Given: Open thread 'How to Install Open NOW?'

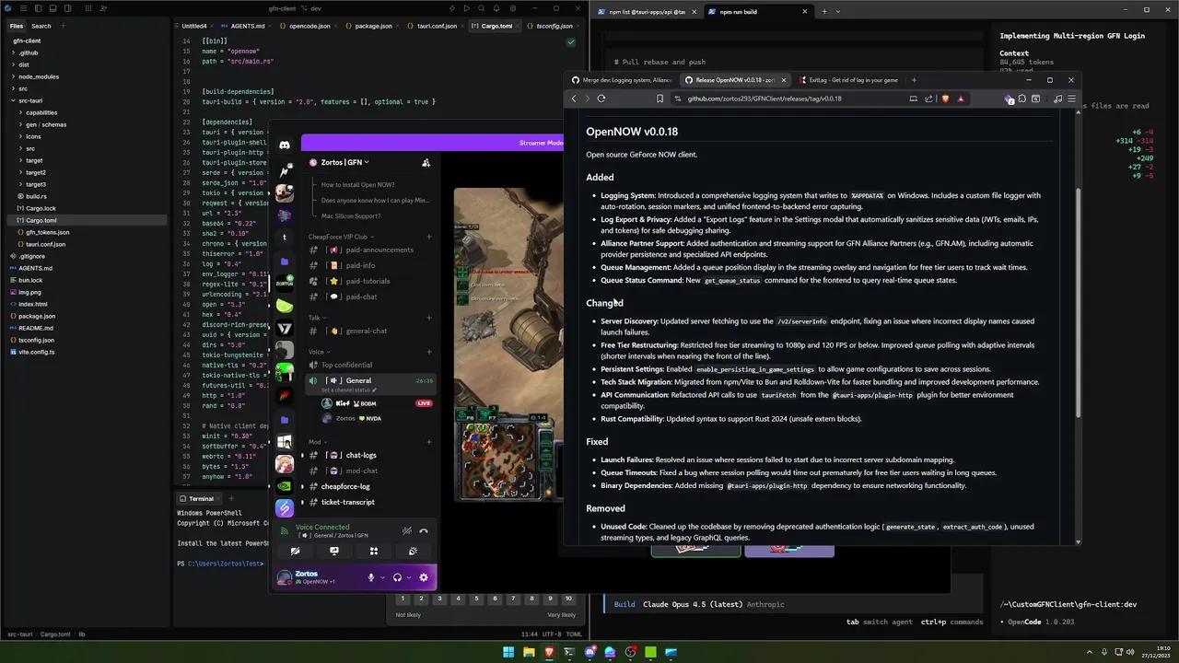Looking at the screenshot, I should pos(357,185).
